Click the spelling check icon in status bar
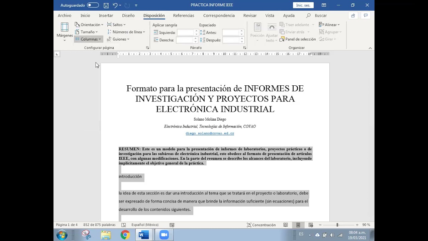This screenshot has width=428, height=241. tap(124, 225)
